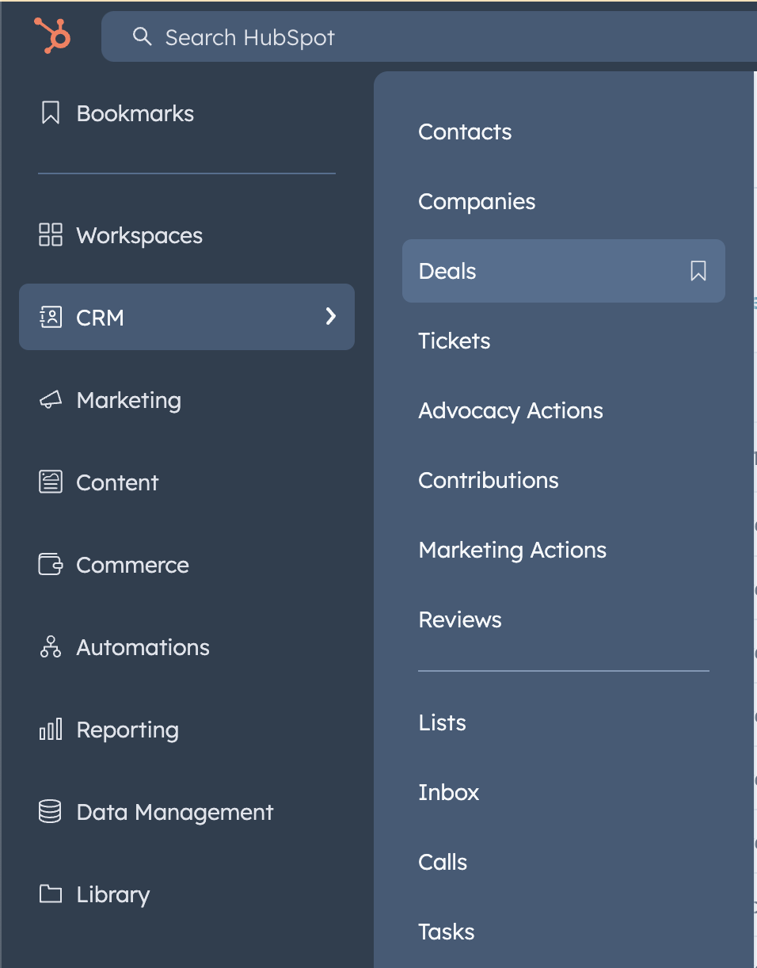
Task: Open the Commerce menu
Action: point(133,565)
